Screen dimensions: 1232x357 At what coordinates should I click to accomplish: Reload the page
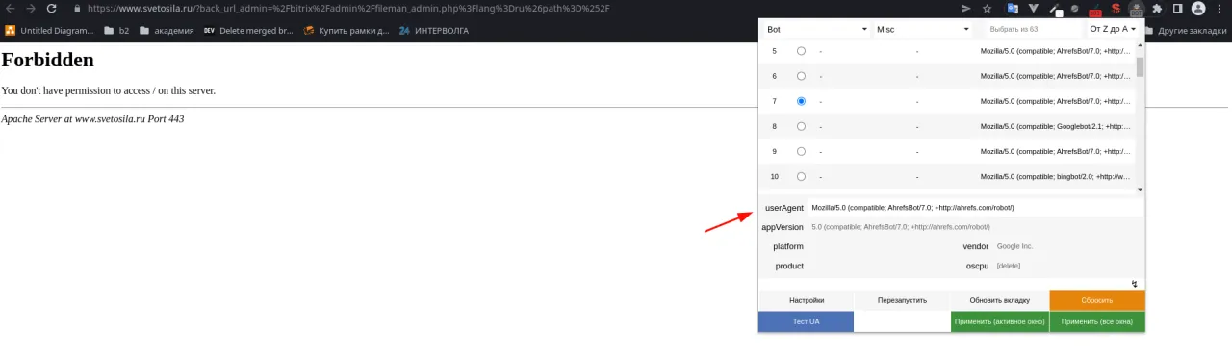(52, 8)
